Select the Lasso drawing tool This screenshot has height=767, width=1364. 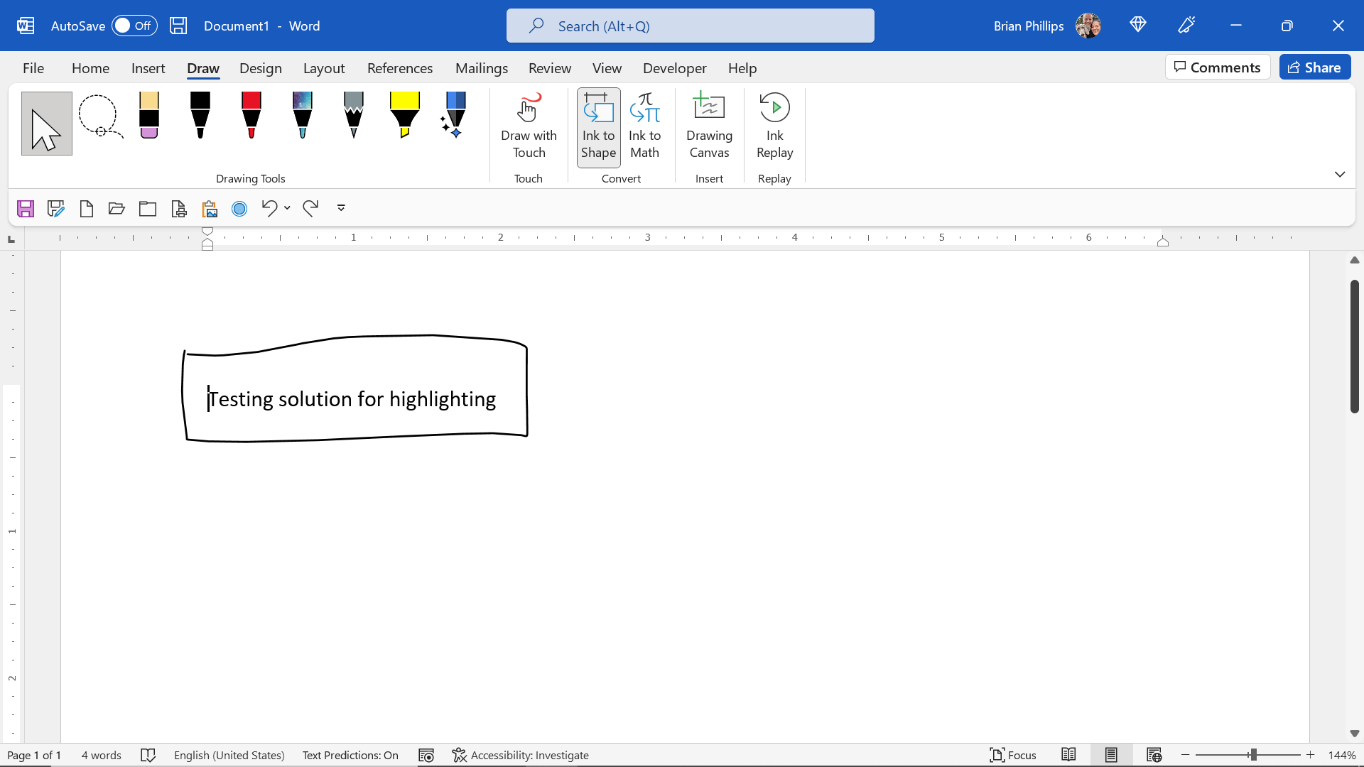99,117
